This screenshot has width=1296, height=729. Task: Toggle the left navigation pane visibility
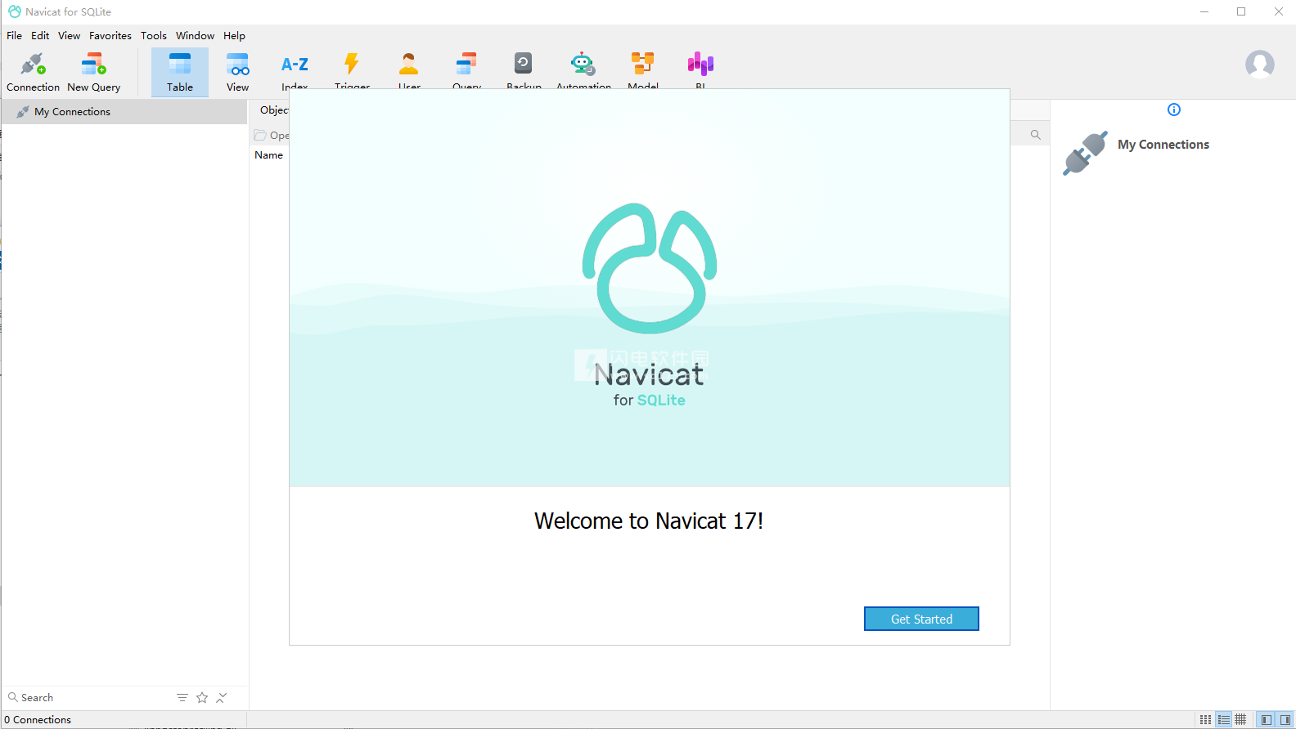(x=1266, y=720)
